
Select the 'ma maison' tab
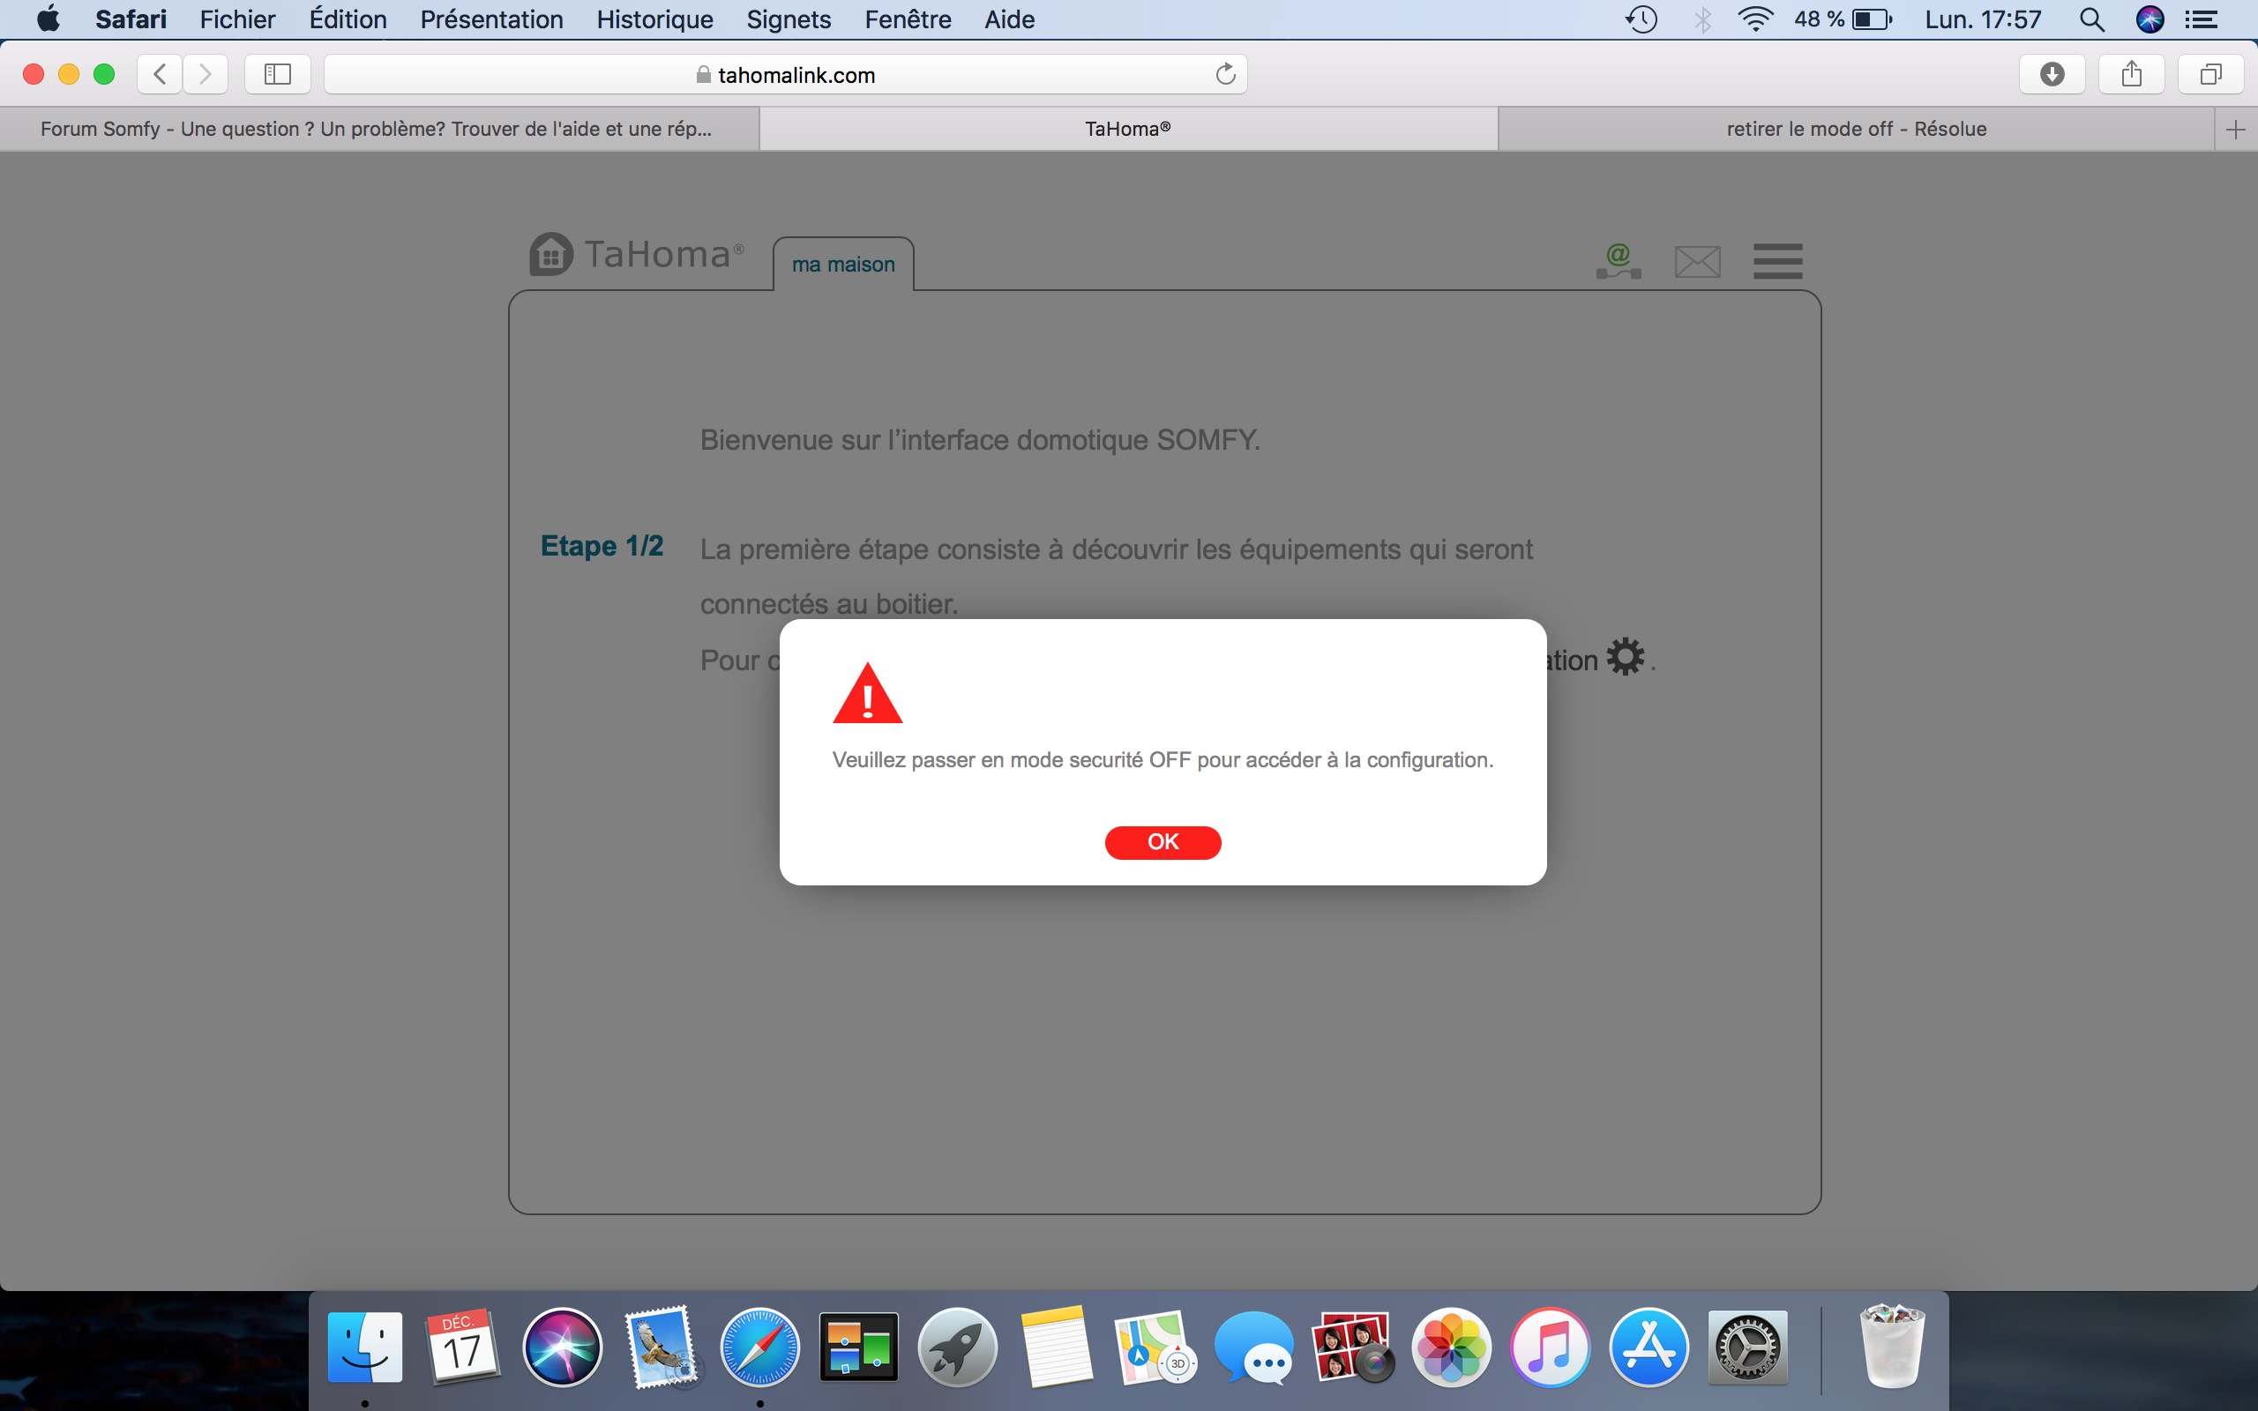pos(843,264)
